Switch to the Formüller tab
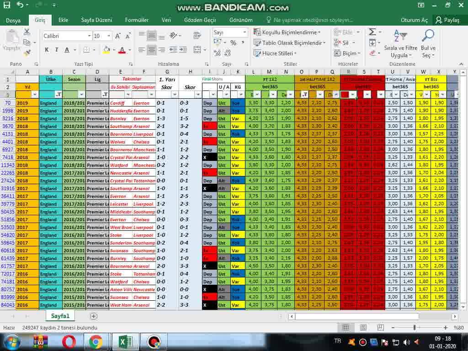 [x=137, y=20]
